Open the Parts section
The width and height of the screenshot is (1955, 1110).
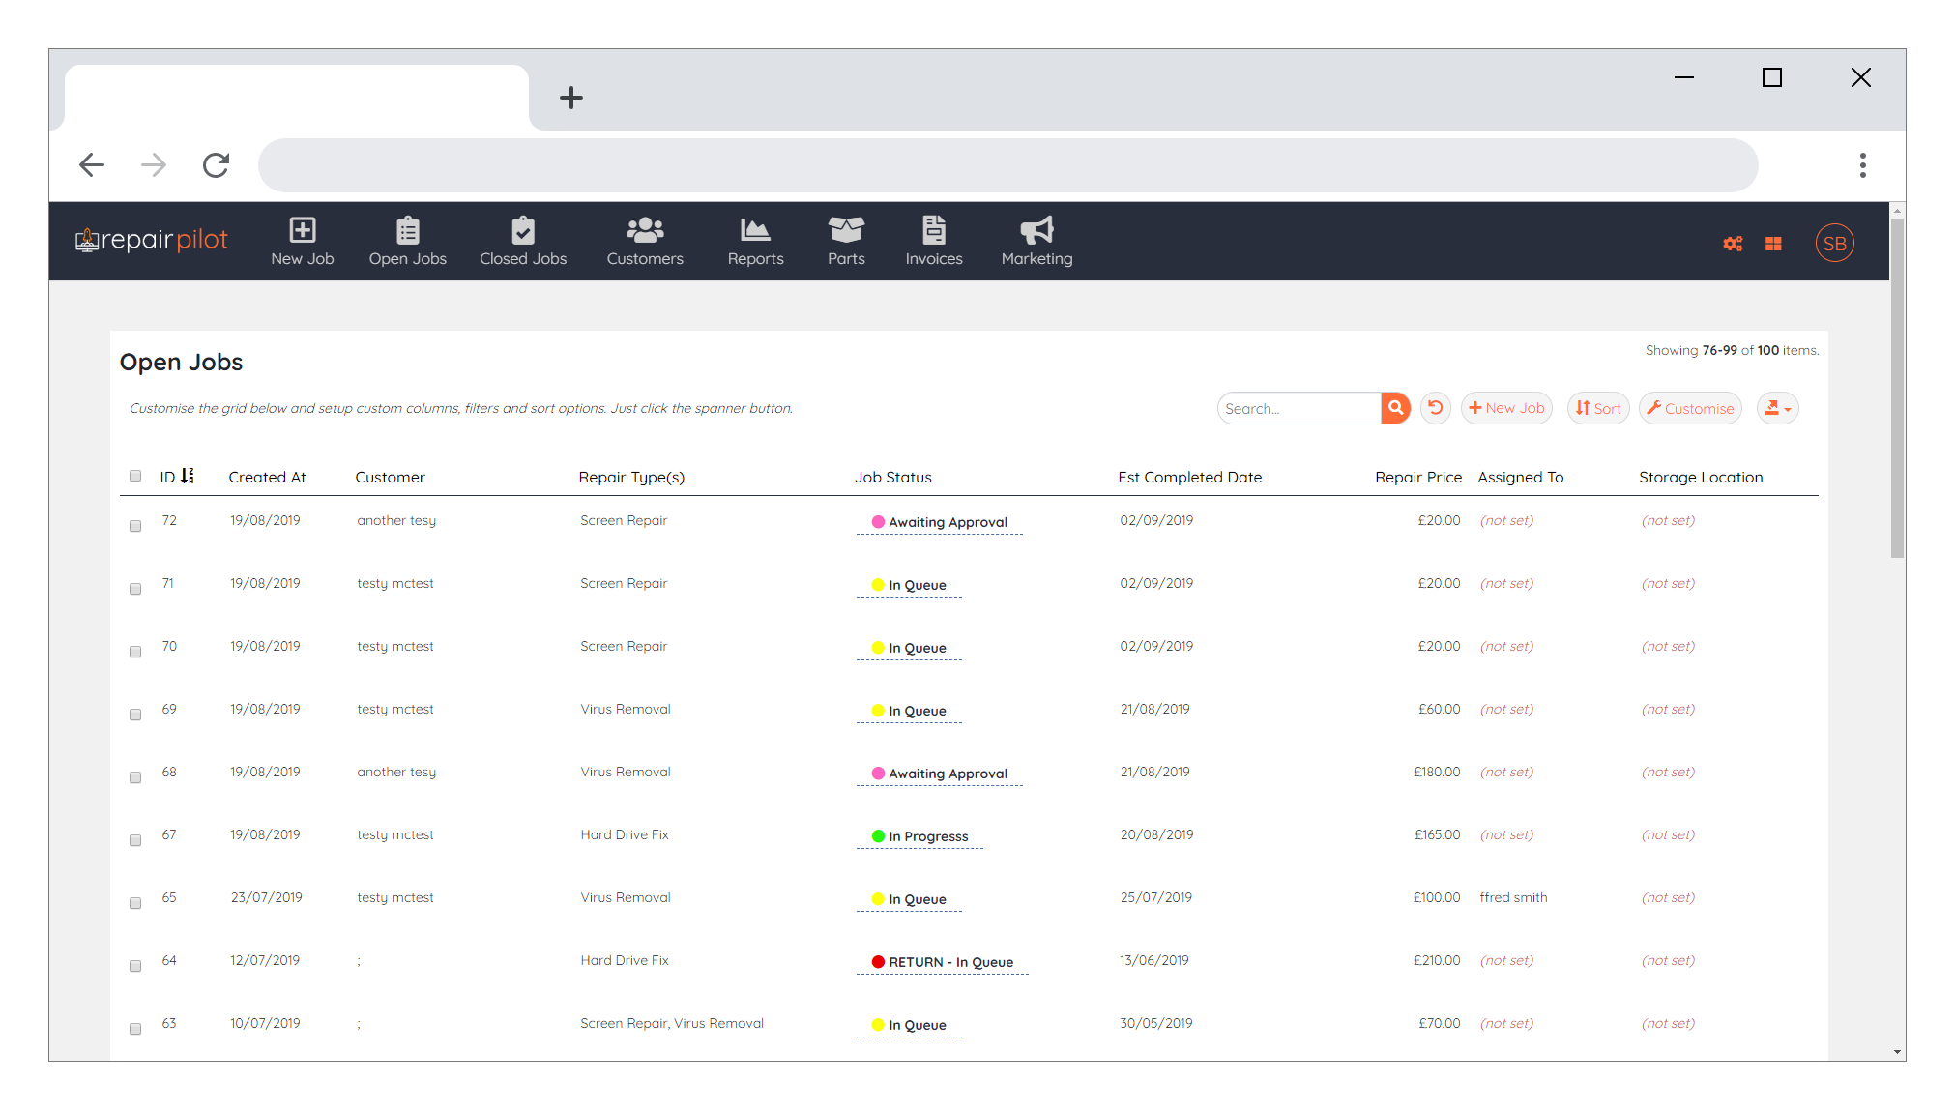846,241
